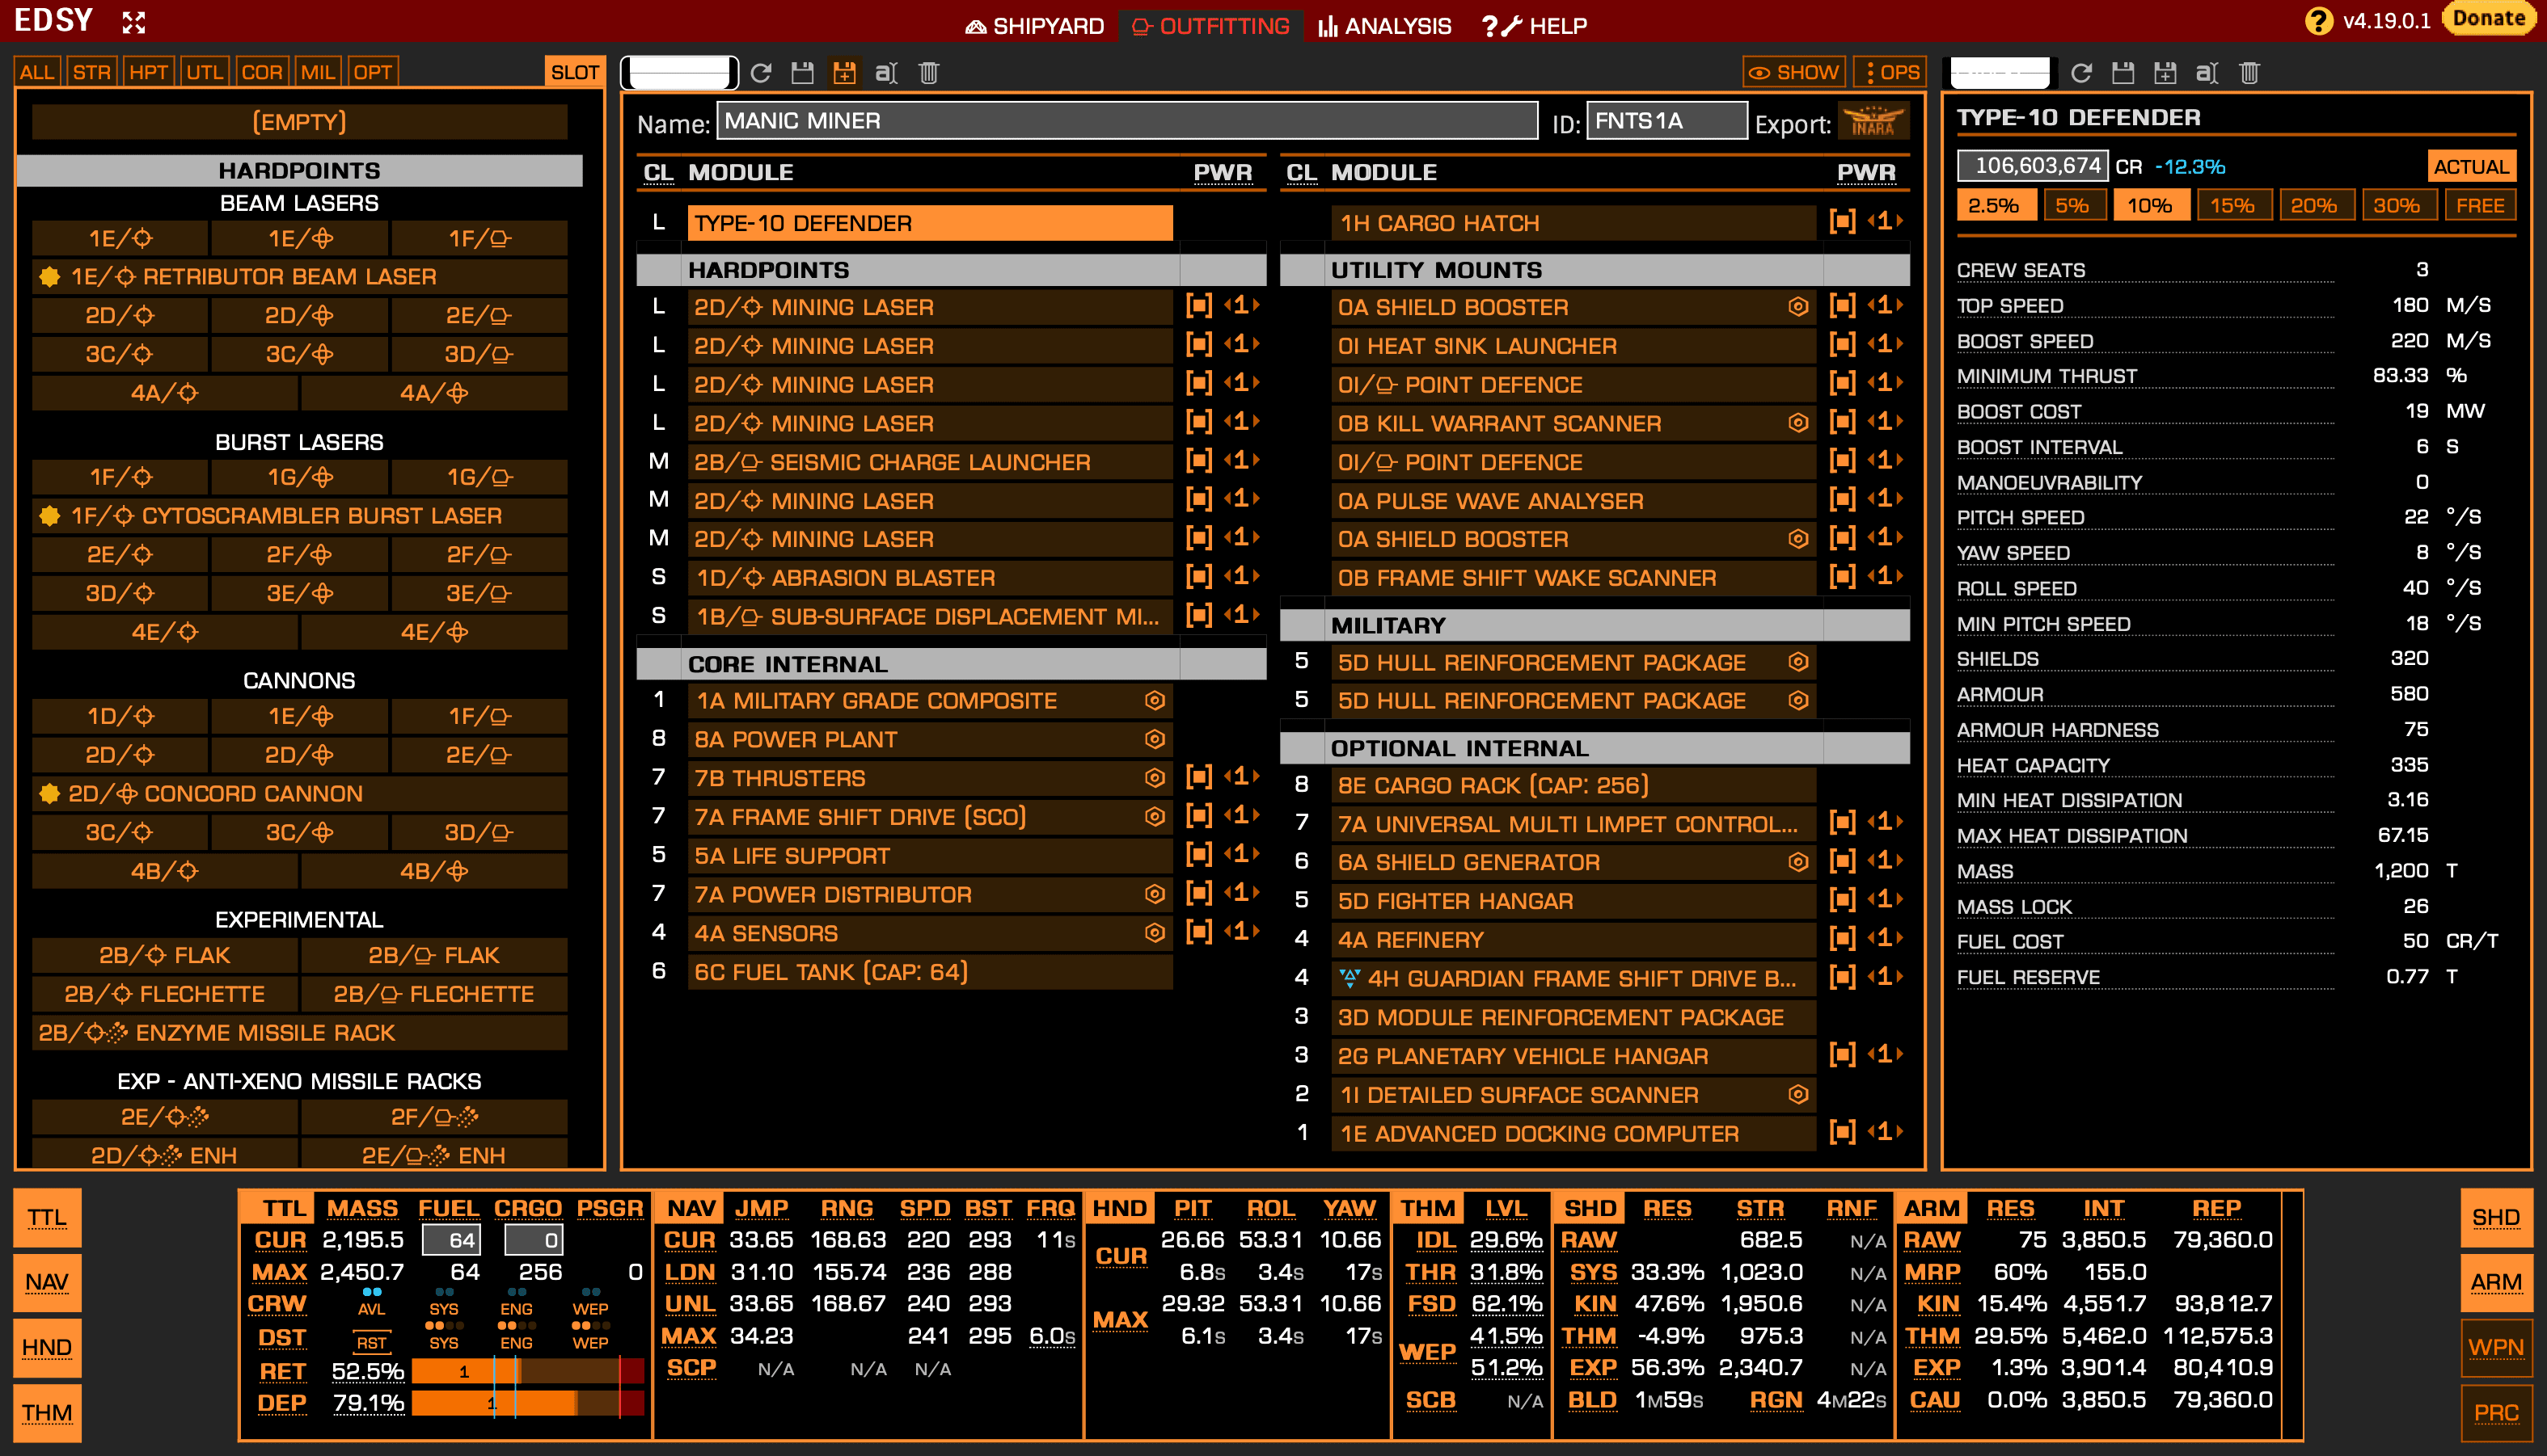Open the OPS options menu
Screen dimensions: 2547x1456
[x=1889, y=72]
